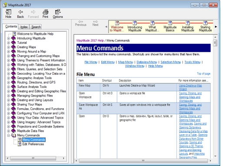228x166 pixels.
Task: Click the book icon next to Sharing Your Maps
Action: 13,104
